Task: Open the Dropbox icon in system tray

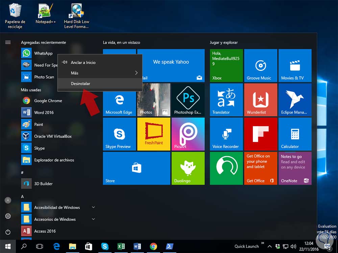Action: tap(277, 246)
